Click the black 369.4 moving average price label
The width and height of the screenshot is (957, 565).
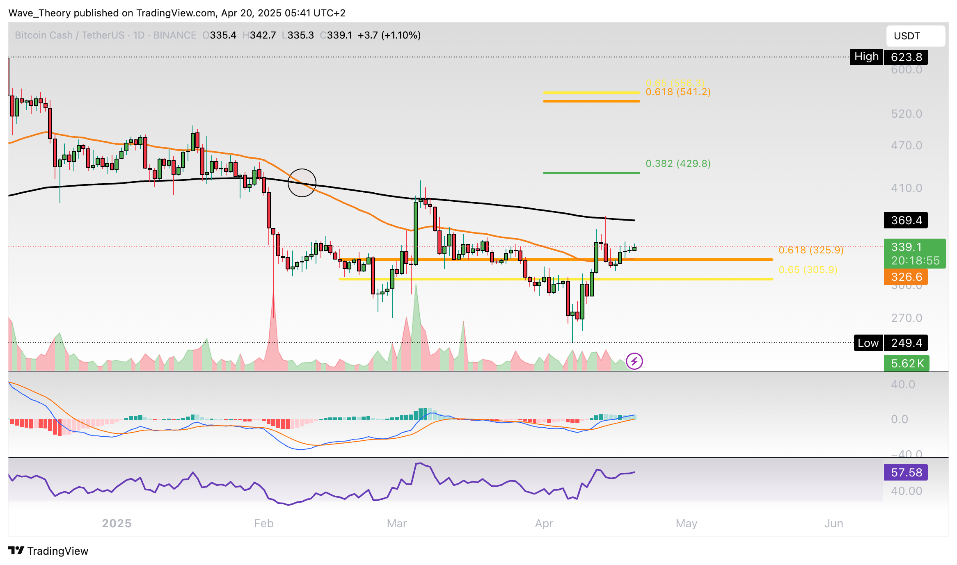point(905,220)
